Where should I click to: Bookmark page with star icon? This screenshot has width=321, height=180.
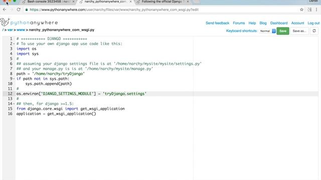[x=301, y=9]
